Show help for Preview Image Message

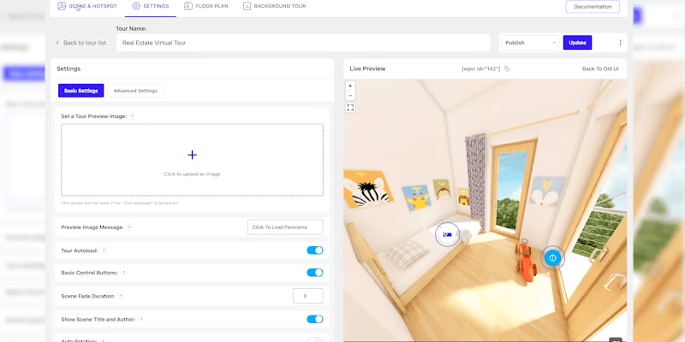coord(130,227)
